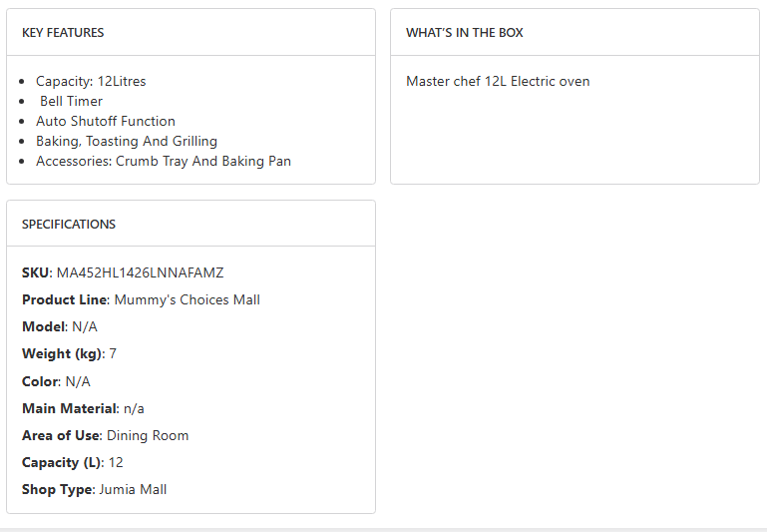The height and width of the screenshot is (532, 767).
Task: Click the WHAT'S IN THE BOX heading
Action: [x=464, y=33]
